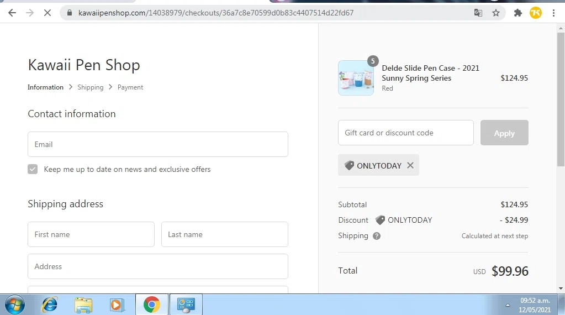Click the Apply discount button
The image size is (565, 315).
click(x=504, y=133)
